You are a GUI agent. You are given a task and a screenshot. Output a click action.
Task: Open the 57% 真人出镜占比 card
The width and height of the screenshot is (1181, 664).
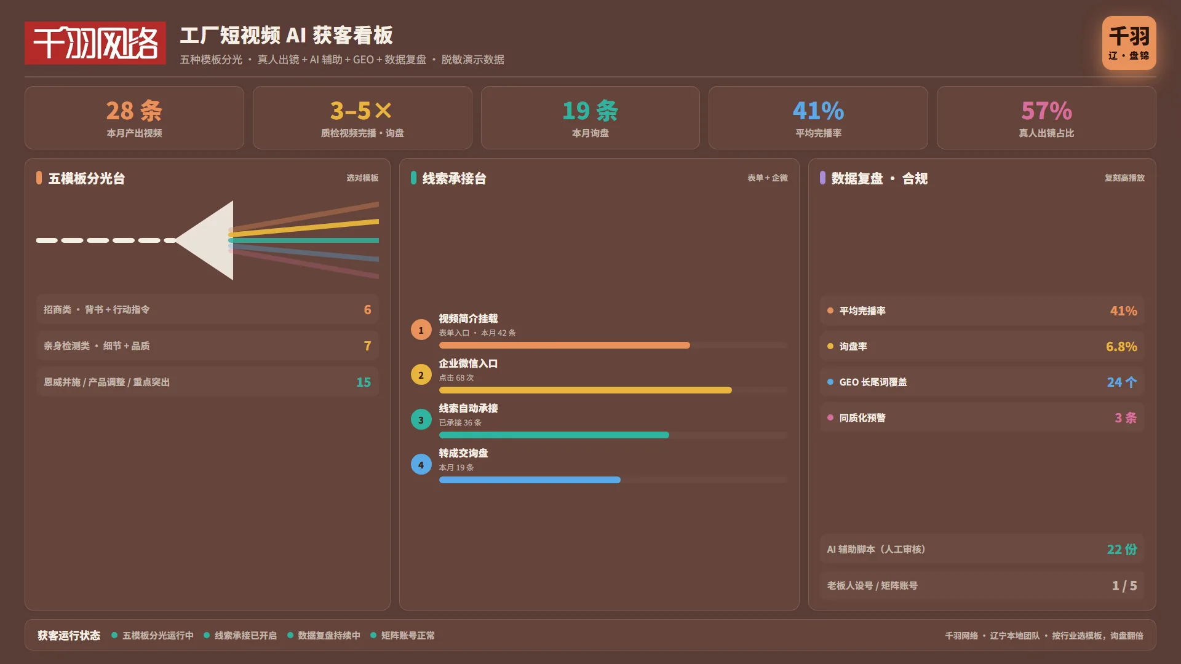pyautogui.click(x=1046, y=117)
